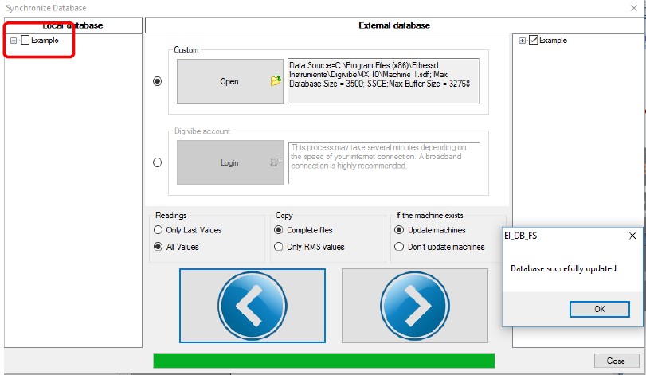Screen dimensions: 646x375
Task: Select the Custom database radio button
Action: click(x=158, y=81)
